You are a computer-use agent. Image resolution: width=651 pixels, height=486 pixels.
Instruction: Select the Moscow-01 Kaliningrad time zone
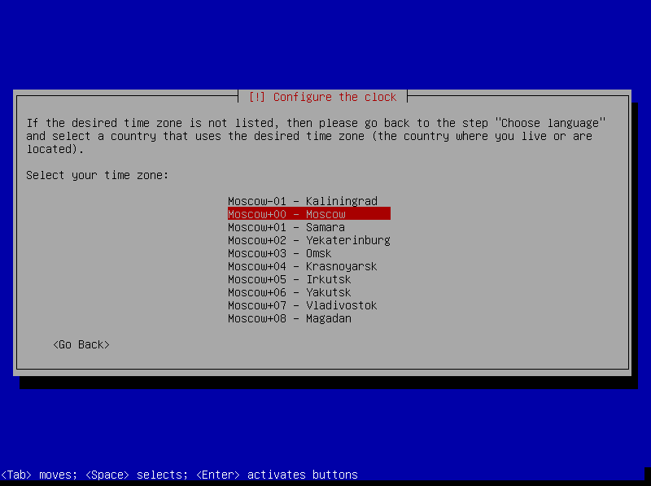[302, 201]
